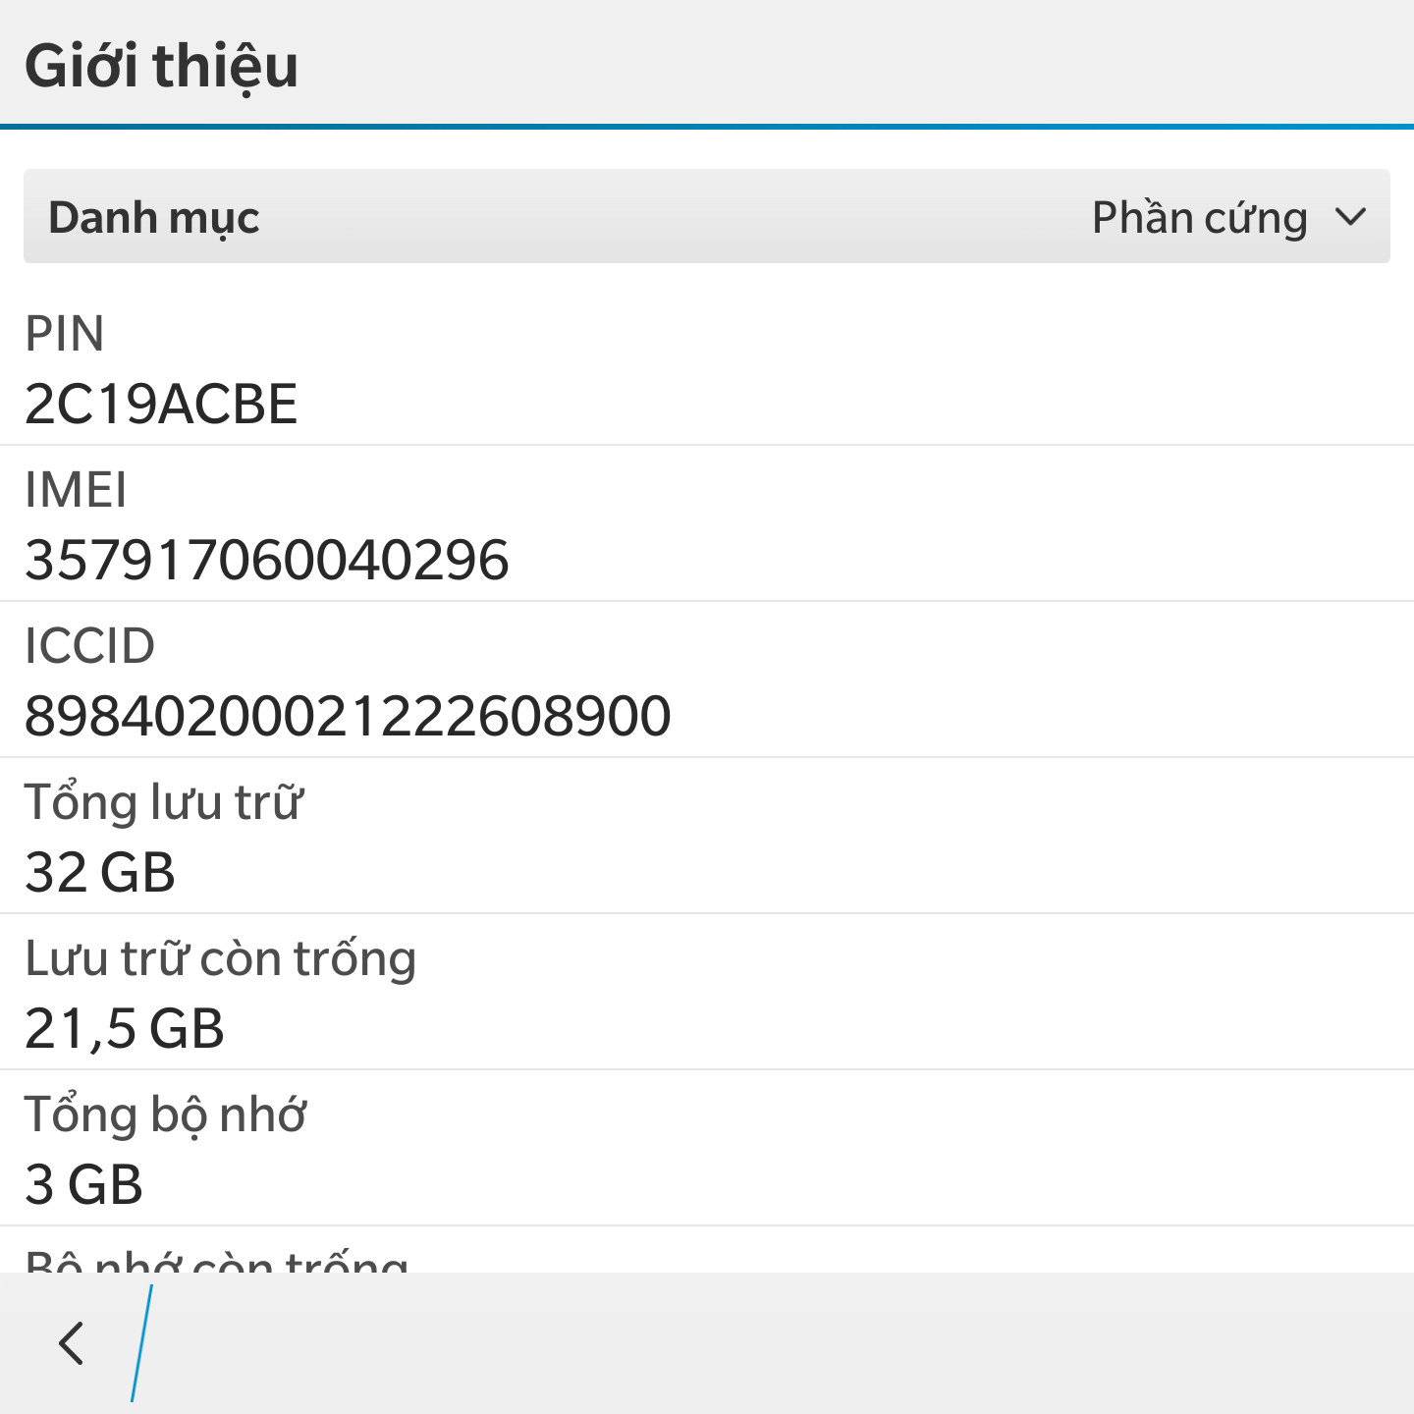Screen dimensions: 1414x1414
Task: Select the Lưu trữ còn trống label
Action: pos(221,959)
